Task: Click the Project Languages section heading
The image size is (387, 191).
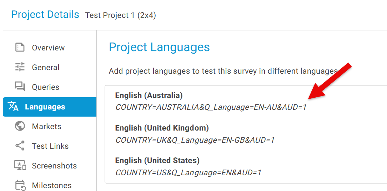Action: [x=159, y=47]
